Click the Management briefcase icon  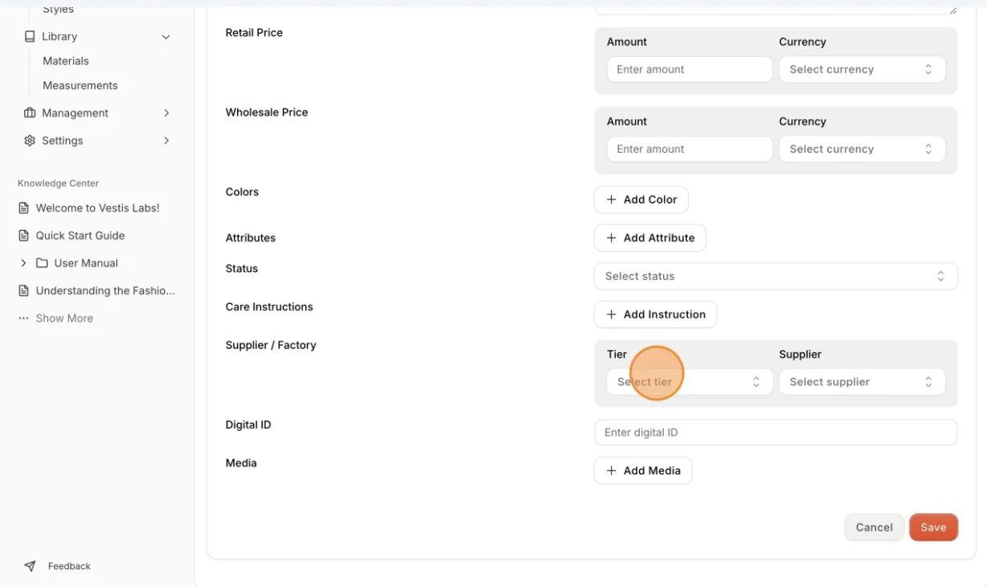pos(30,113)
